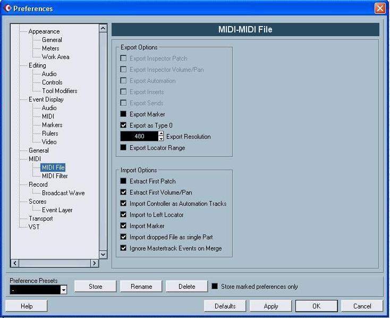This screenshot has width=390, height=318.
Task: Click the tree scroll down arrow
Action: pos(103,255)
